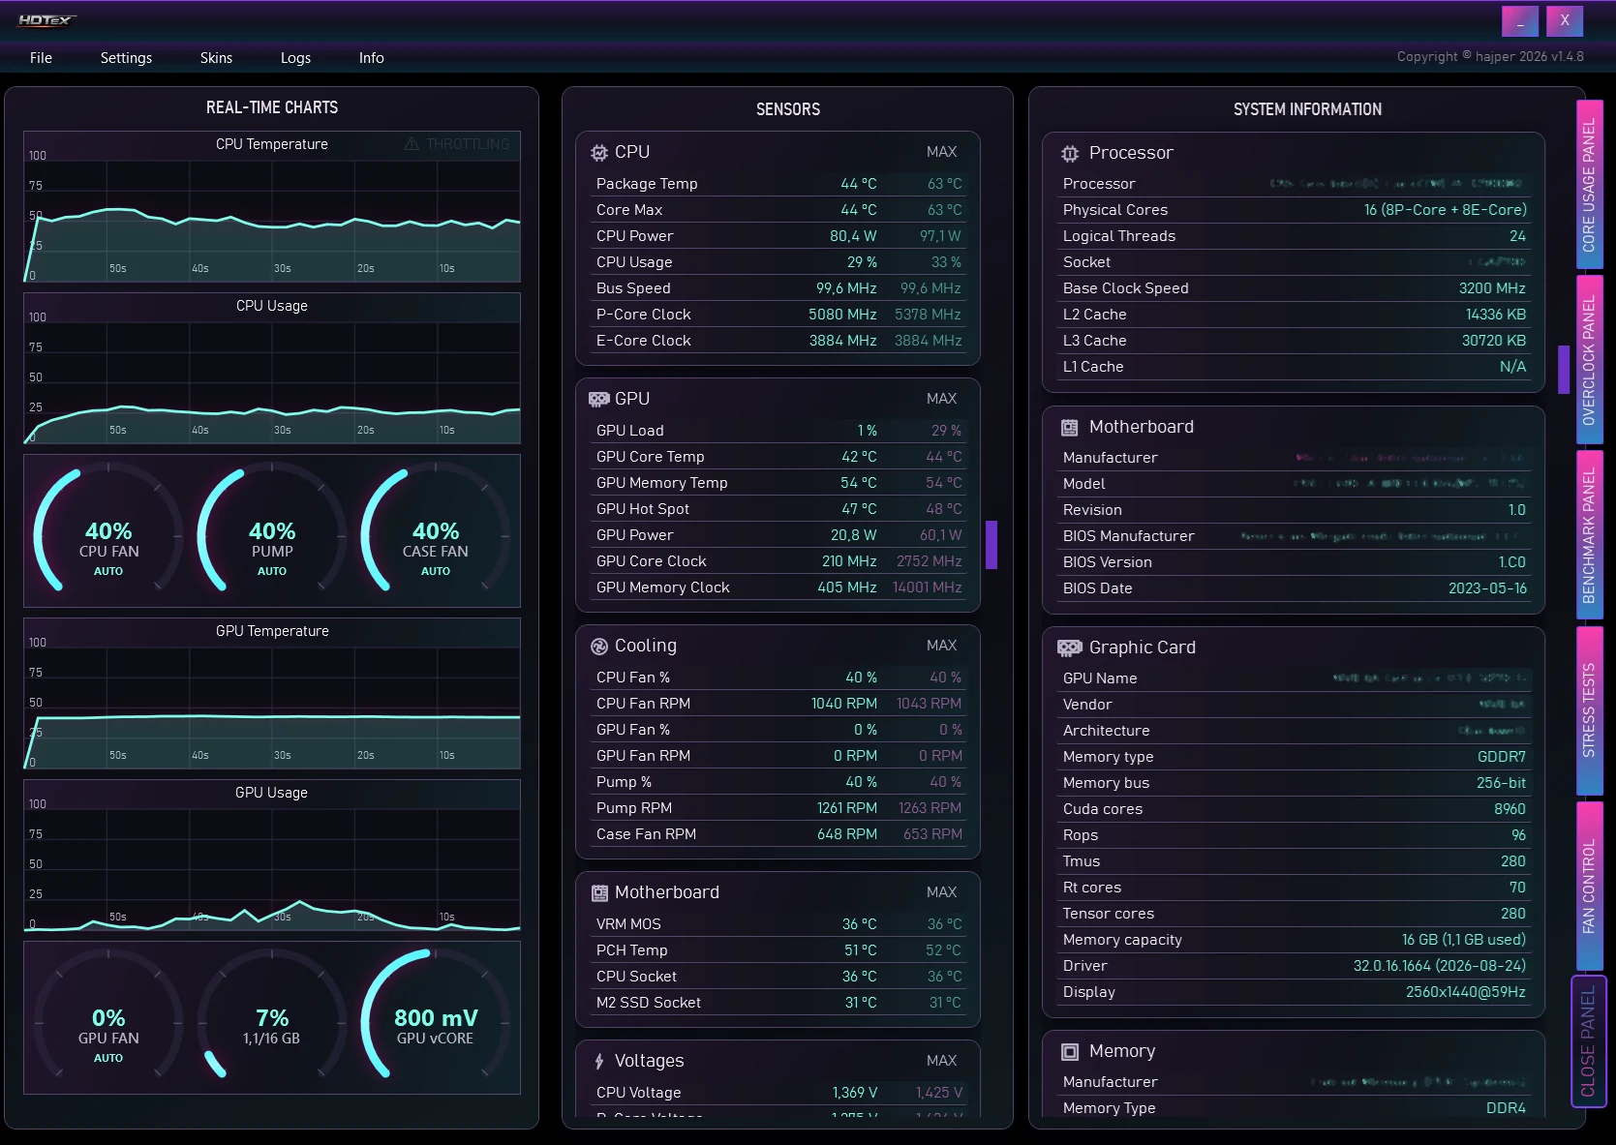
Task: Click the GPU FAN 0% gauge
Action: coord(108,1018)
